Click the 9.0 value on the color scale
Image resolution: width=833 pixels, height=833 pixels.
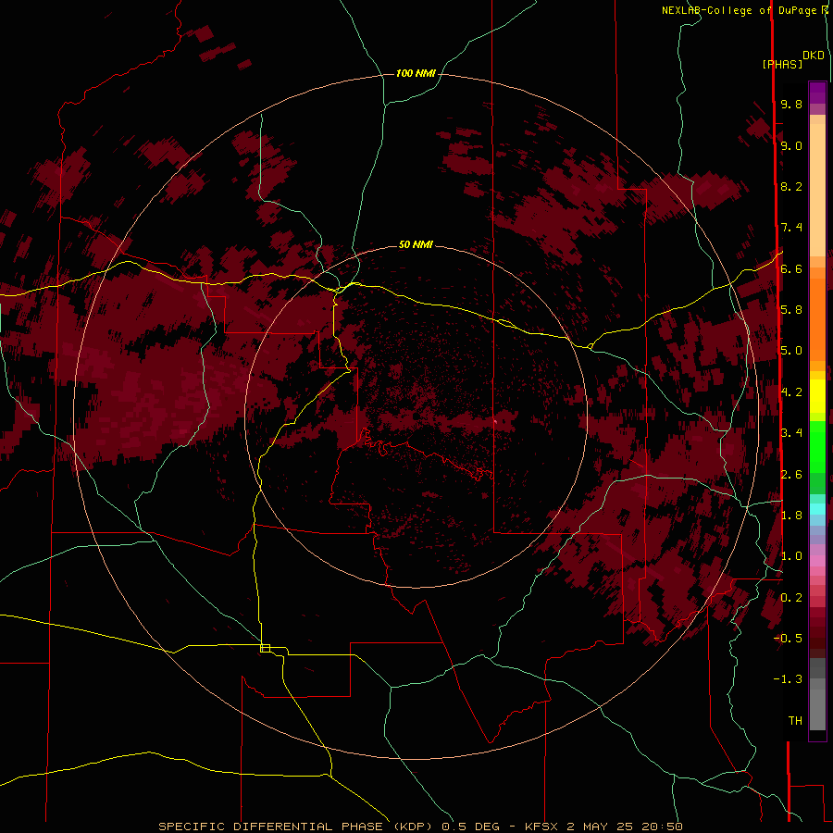coord(791,145)
